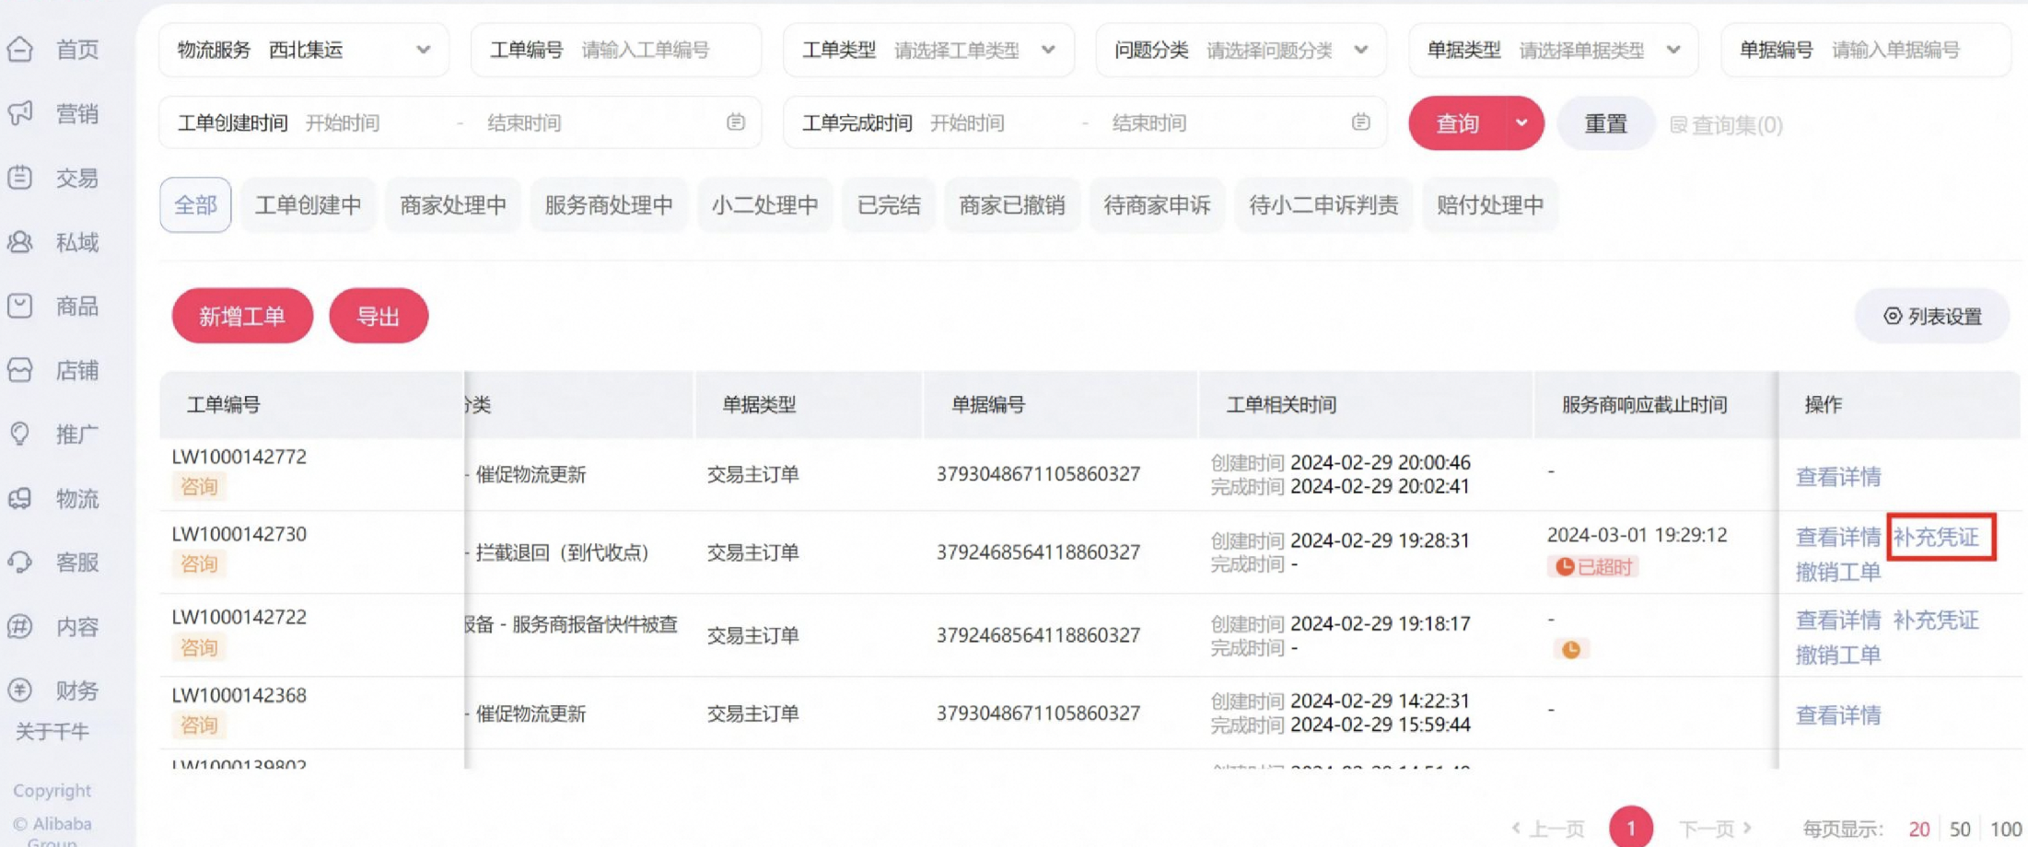Viewport: 2028px width, 847px height.
Task: Set page size to 50 per page
Action: [x=1960, y=829]
